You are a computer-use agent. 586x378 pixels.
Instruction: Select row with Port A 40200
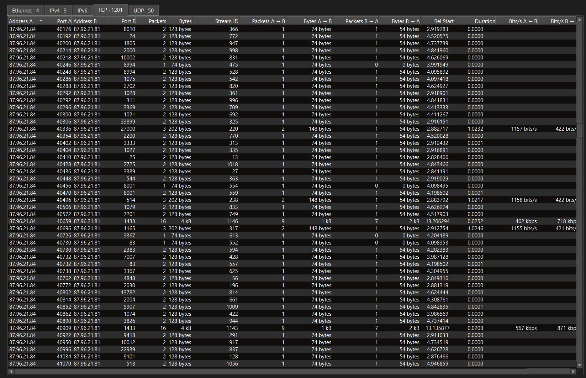point(292,43)
